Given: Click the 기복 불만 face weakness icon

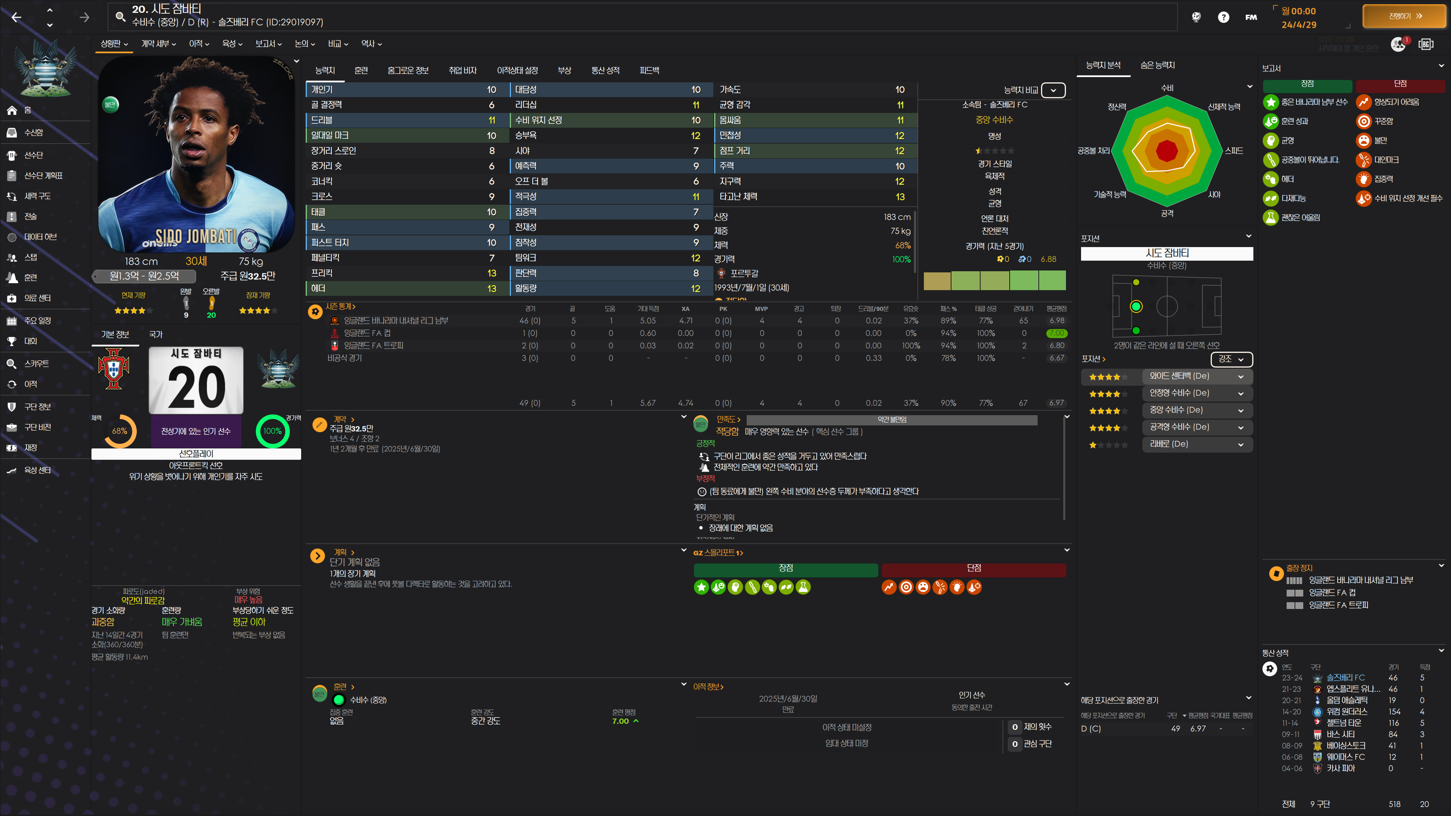Looking at the screenshot, I should tap(1363, 140).
